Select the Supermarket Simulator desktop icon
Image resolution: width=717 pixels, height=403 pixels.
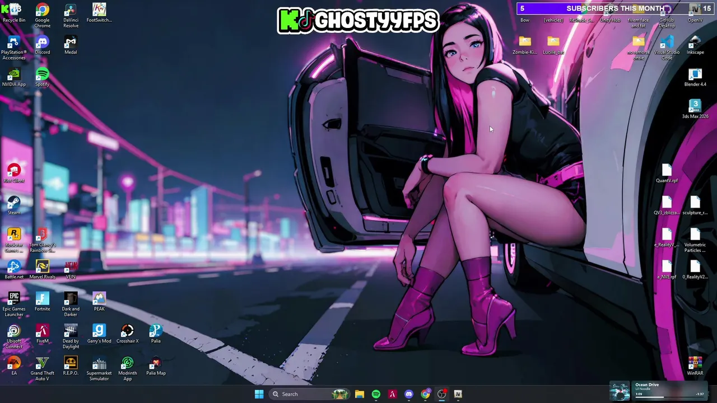click(99, 369)
